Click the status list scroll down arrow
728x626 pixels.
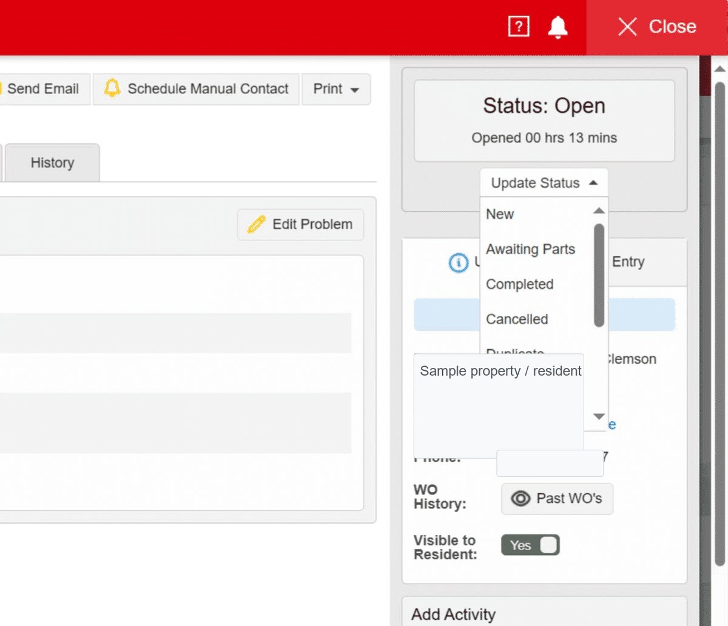point(599,416)
